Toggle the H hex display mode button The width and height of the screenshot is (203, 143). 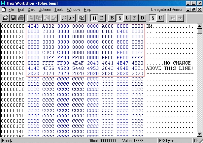(x=94, y=18)
